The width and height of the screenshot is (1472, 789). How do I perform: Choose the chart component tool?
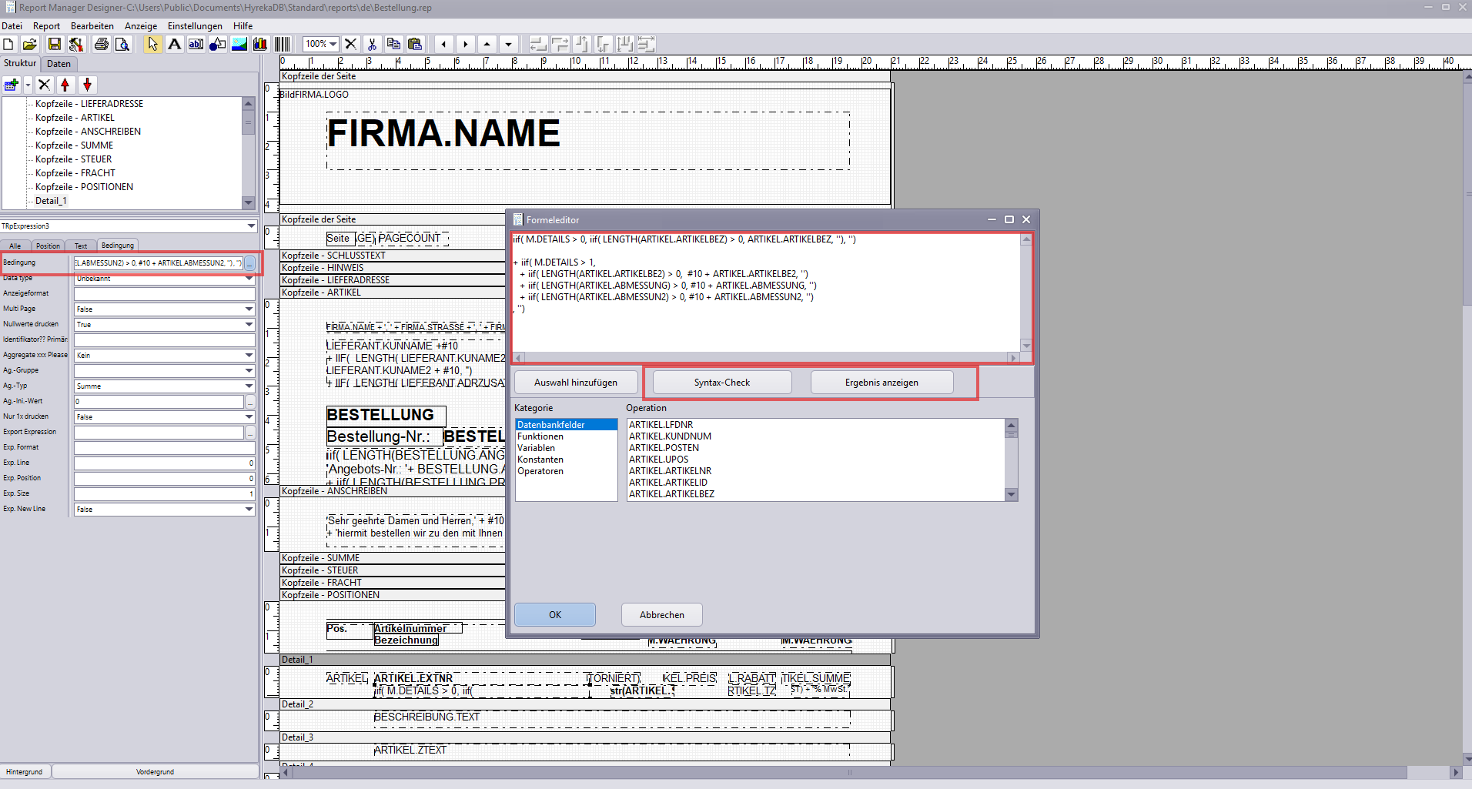pyautogui.click(x=260, y=44)
